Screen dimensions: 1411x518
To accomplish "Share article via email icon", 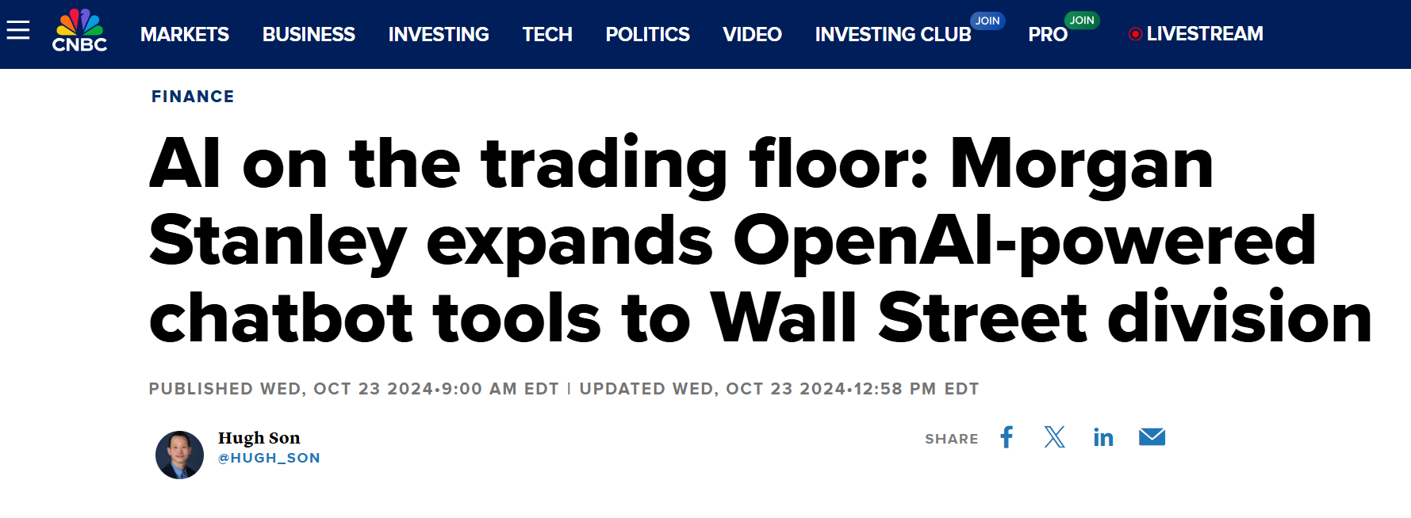I will coord(1152,437).
